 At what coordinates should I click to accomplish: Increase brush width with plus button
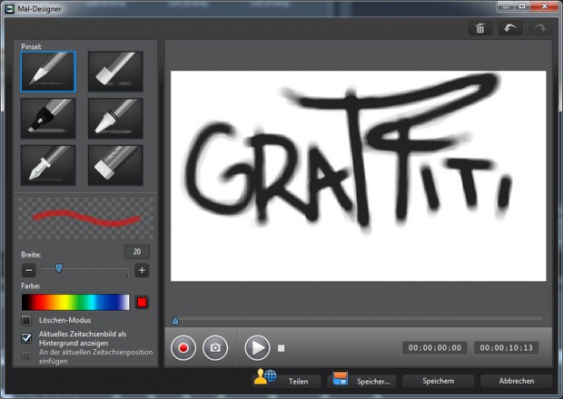click(x=142, y=270)
